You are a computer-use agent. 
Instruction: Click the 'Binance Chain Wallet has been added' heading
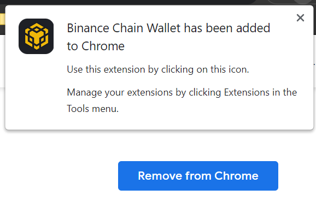[168, 28]
